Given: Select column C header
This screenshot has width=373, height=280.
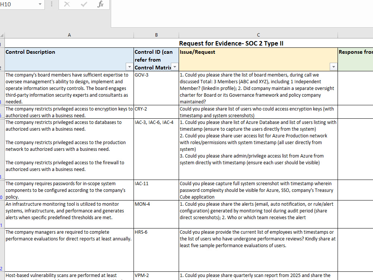Looking at the screenshot, I should click(258, 35).
